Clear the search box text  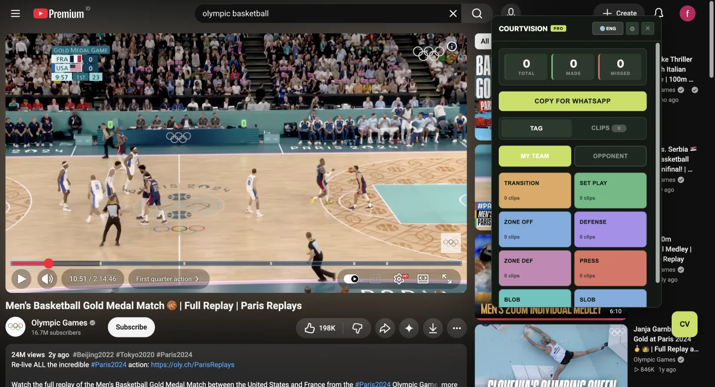coord(453,13)
